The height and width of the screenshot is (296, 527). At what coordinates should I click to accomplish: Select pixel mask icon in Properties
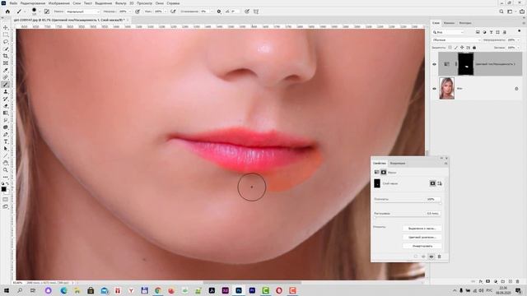pos(432,183)
